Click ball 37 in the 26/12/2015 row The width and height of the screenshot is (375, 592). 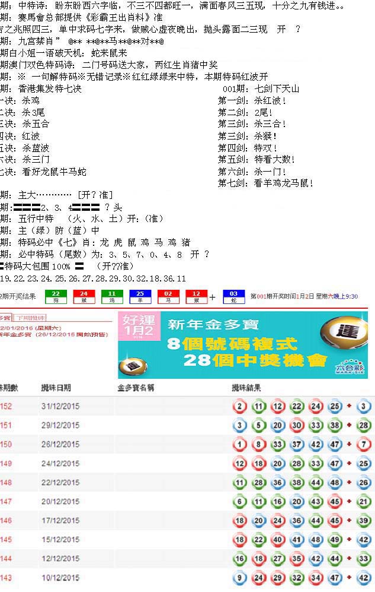coord(297,444)
